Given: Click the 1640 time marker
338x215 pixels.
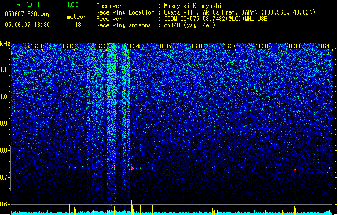Looking at the screenshot, I should tap(326, 46).
